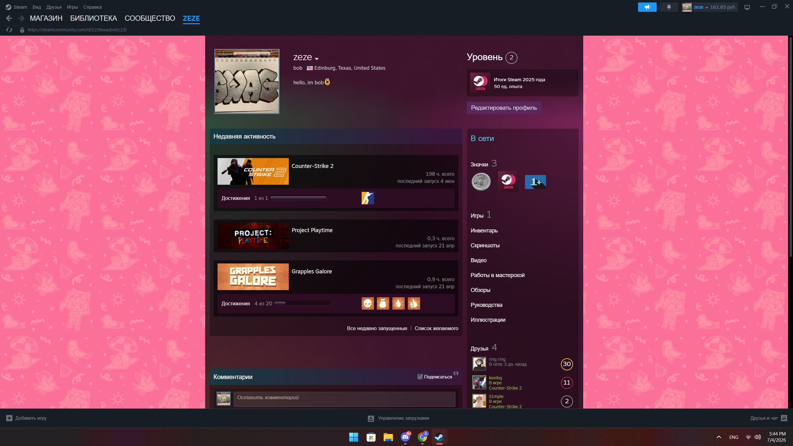Click Counter-Strike 2 achievements progress bar
The width and height of the screenshot is (793, 446).
click(298, 198)
